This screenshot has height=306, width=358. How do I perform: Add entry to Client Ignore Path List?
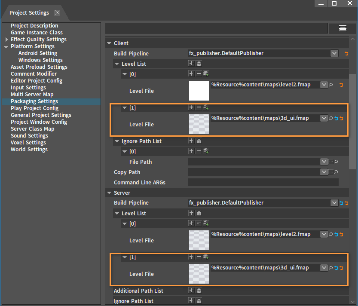coord(191,141)
